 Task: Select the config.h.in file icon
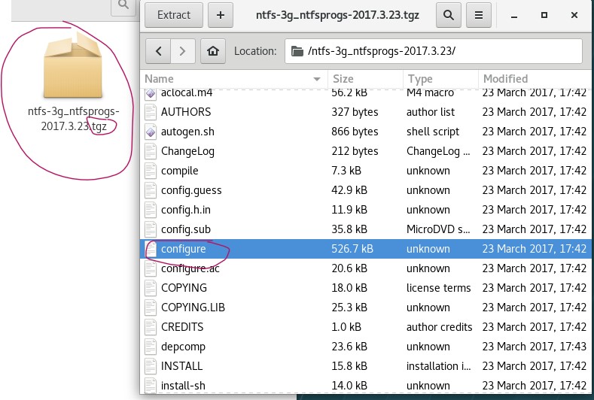[151, 210]
